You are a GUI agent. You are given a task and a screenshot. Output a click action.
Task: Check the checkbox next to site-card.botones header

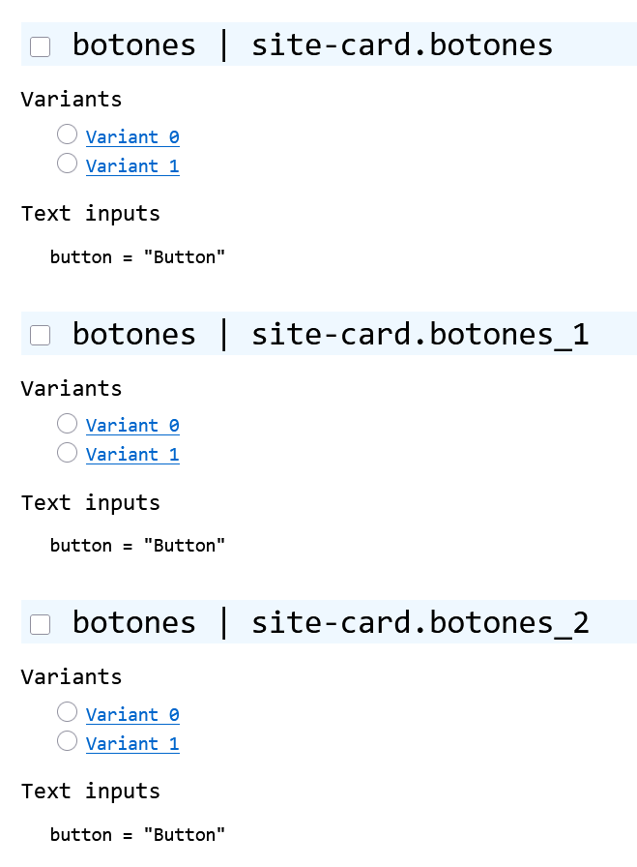[x=40, y=45]
